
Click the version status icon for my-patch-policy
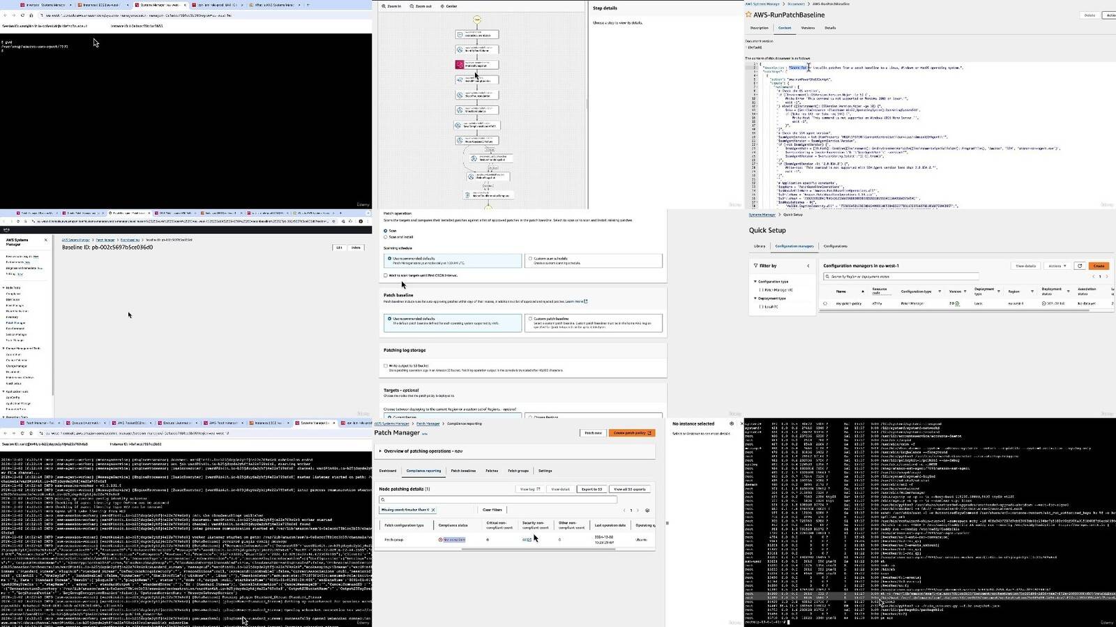coord(957,303)
